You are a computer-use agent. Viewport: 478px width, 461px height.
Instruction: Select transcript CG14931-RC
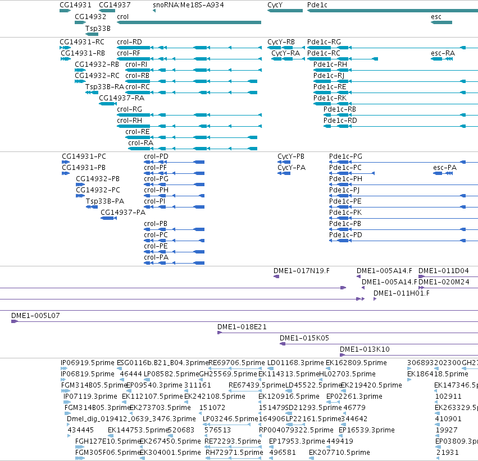[65, 48]
